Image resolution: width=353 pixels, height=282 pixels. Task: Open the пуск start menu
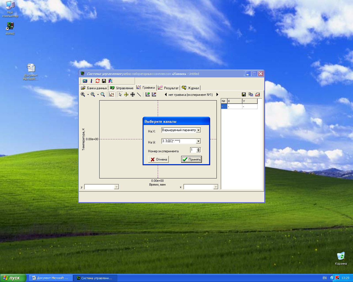click(x=13, y=278)
